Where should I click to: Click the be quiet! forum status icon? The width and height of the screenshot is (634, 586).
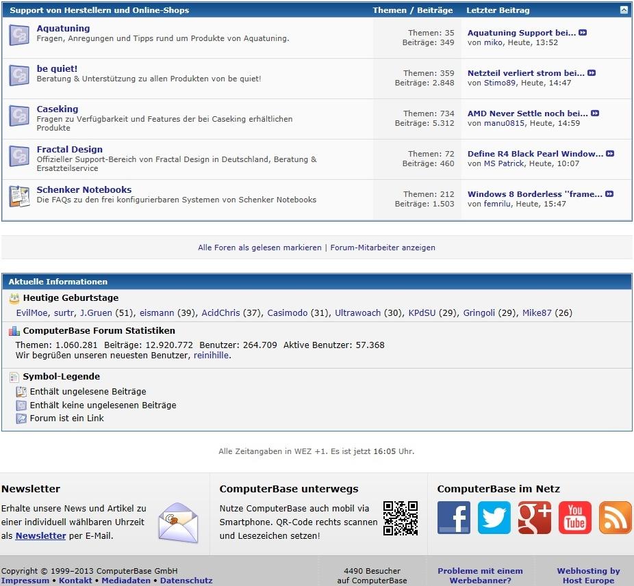coord(19,75)
